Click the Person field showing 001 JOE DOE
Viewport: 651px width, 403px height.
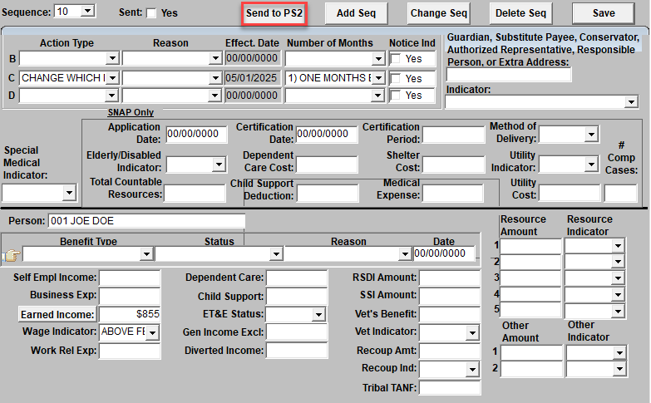[x=146, y=221]
